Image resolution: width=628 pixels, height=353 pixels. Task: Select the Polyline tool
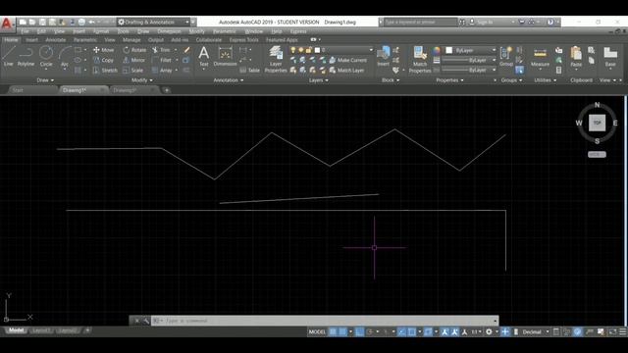tap(26, 56)
